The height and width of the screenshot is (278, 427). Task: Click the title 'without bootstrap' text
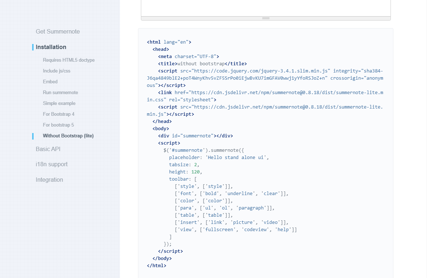coord(201,64)
